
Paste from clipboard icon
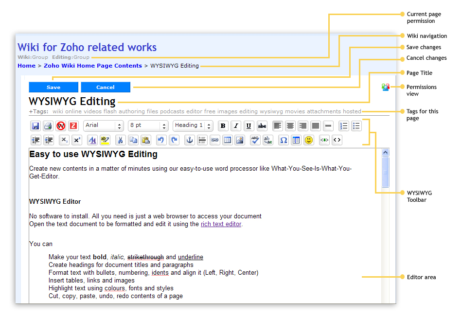click(146, 140)
